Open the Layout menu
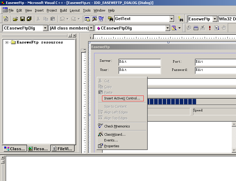The image size is (236, 181). [x=75, y=10]
